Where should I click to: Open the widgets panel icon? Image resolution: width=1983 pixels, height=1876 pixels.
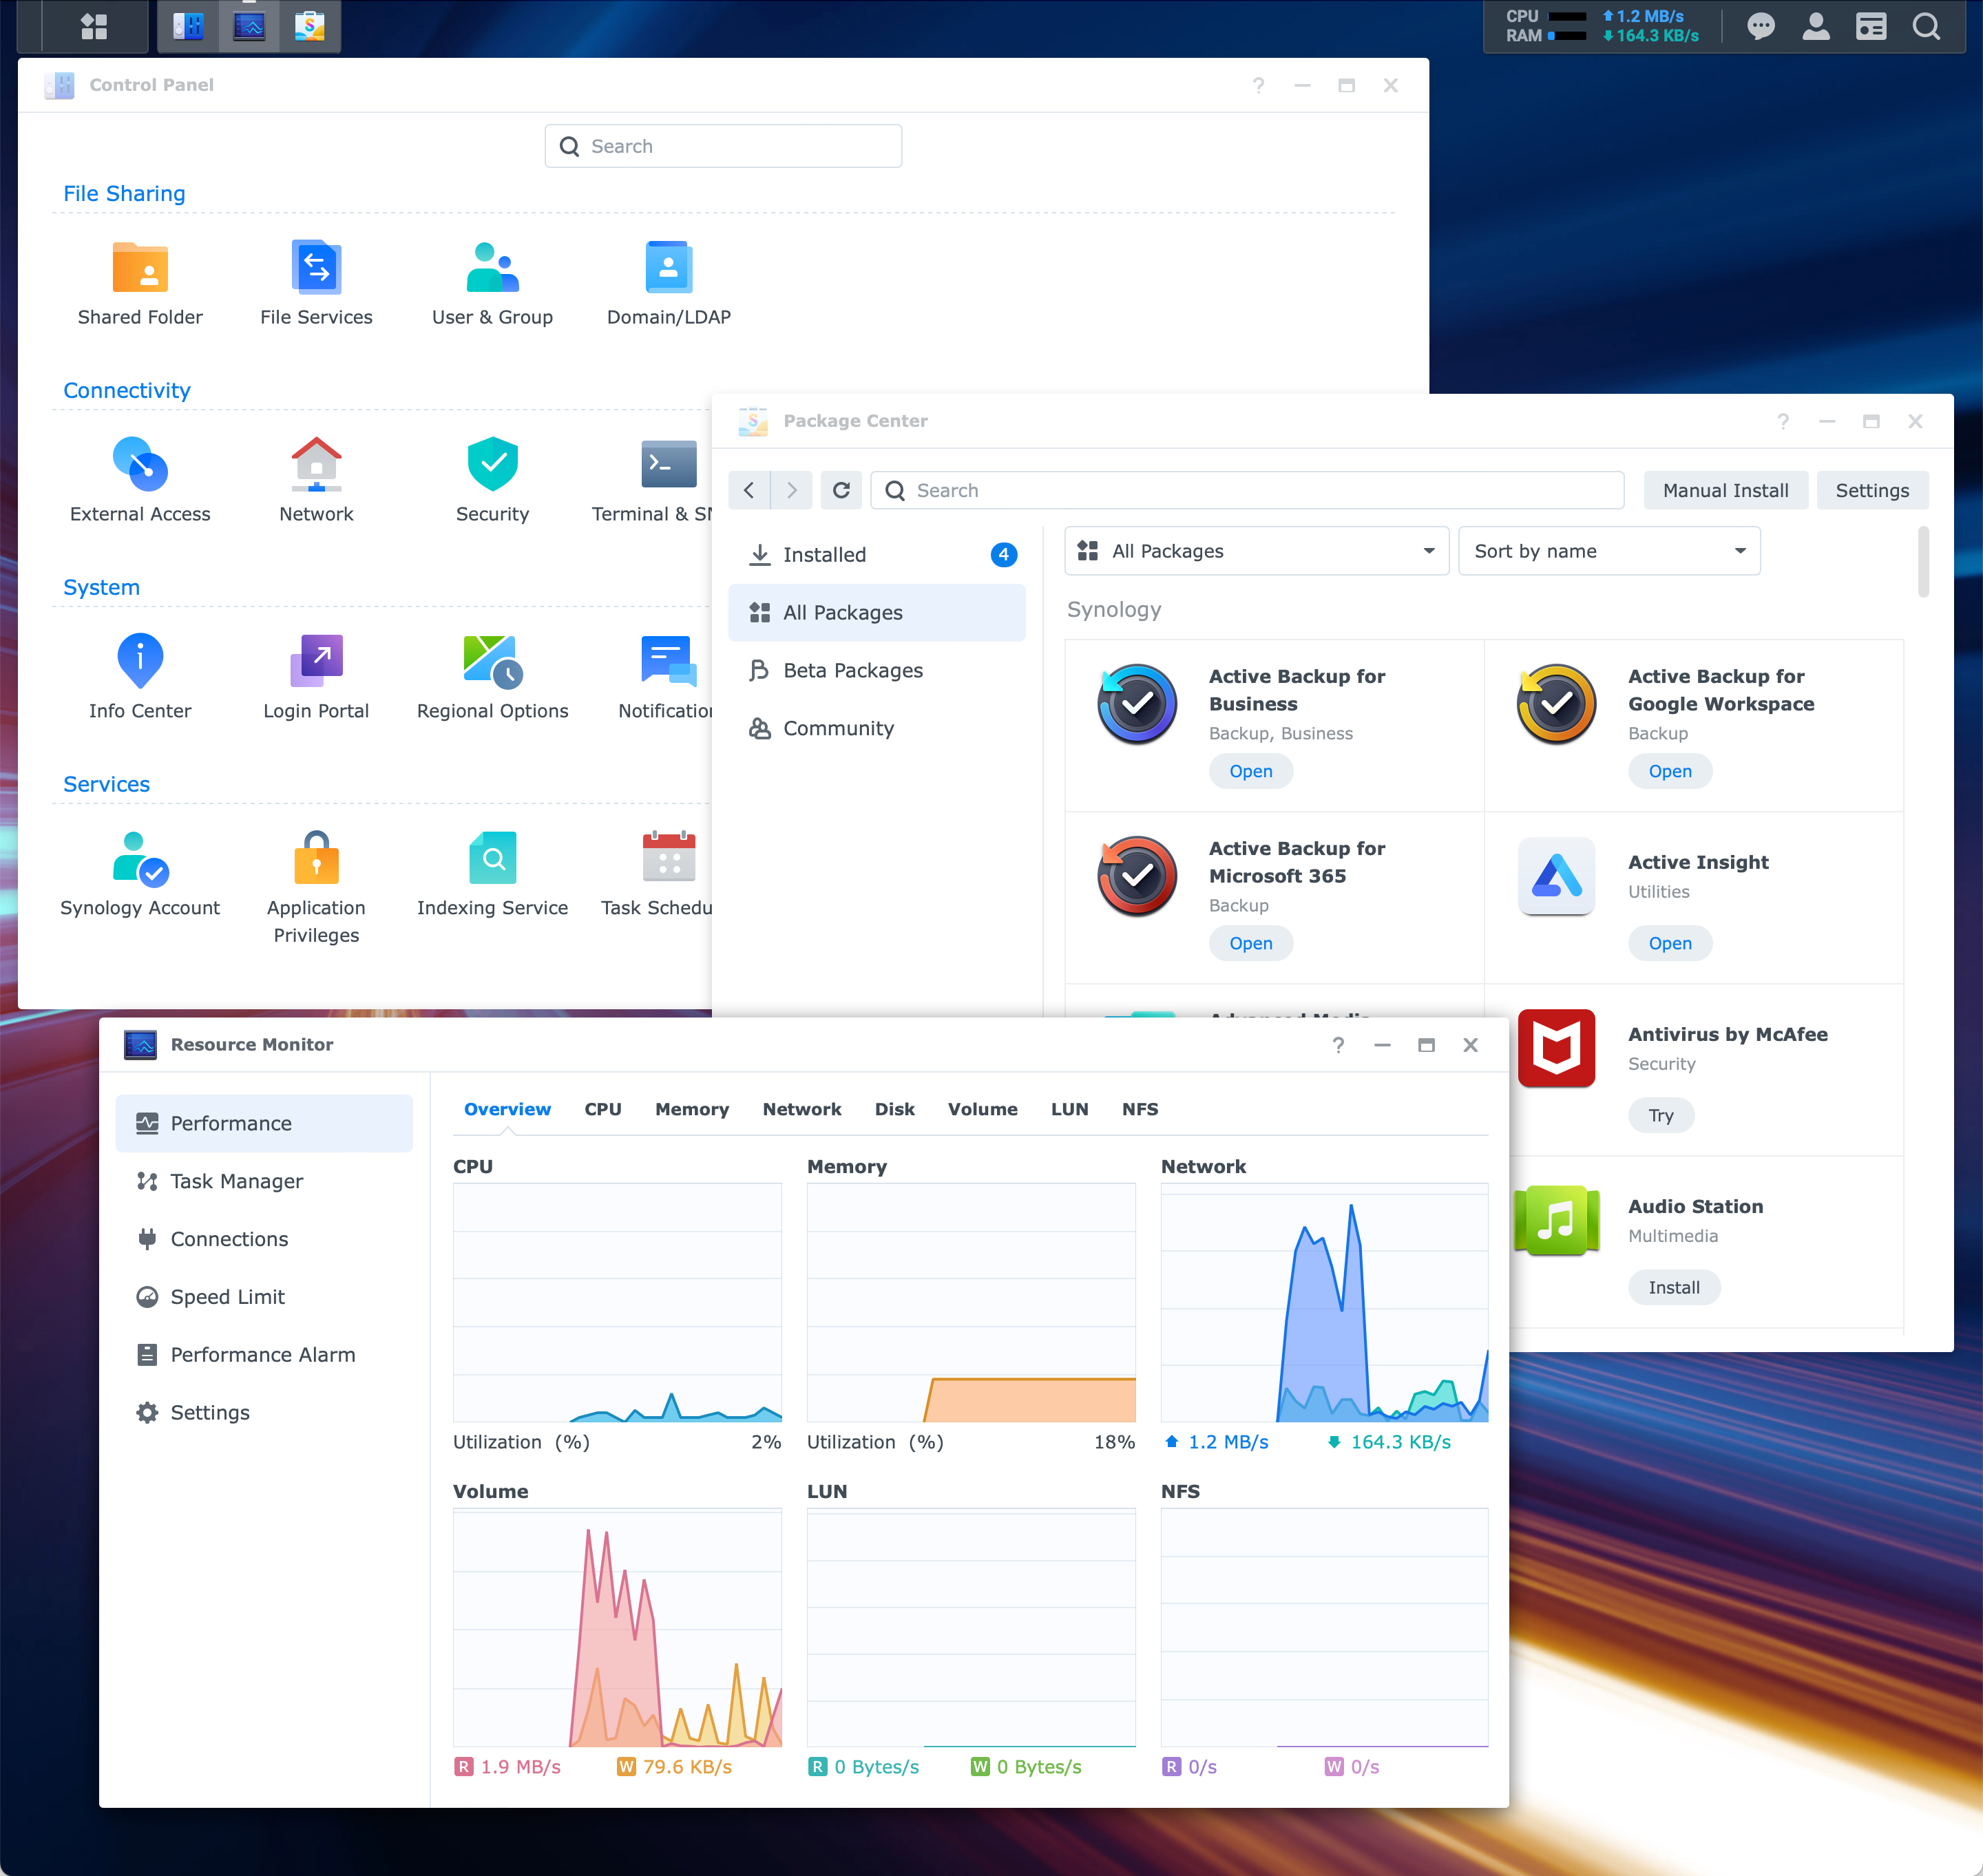click(1871, 27)
